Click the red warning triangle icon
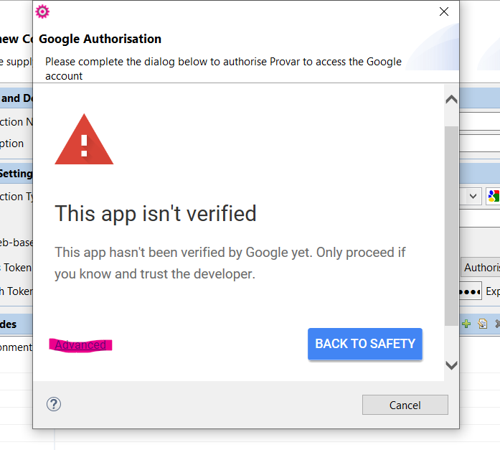 [x=84, y=140]
